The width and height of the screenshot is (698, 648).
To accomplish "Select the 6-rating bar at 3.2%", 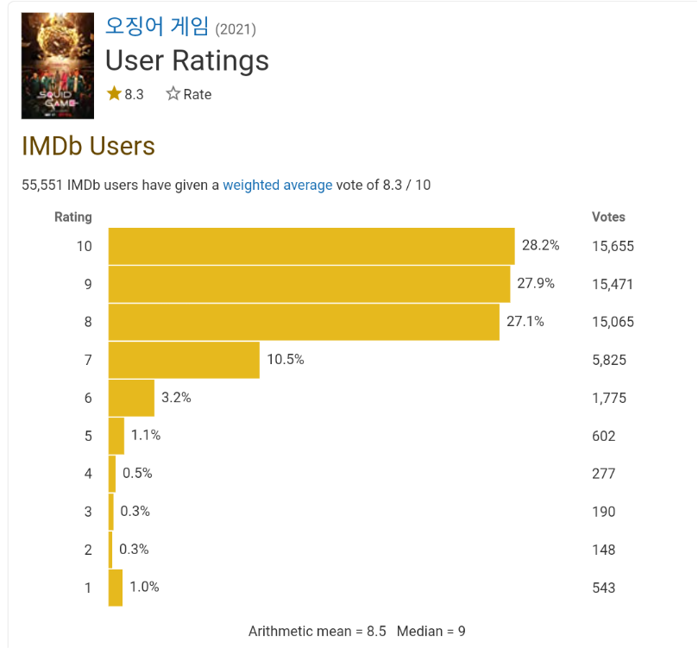I will click(131, 398).
